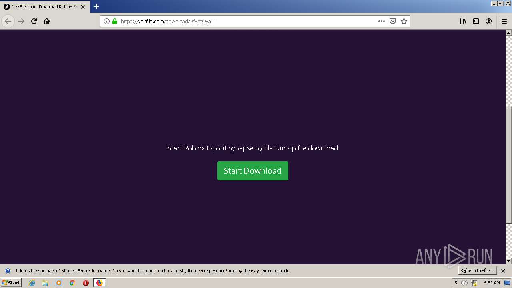Open the Firefox home page icon
Viewport: 512px width, 288px height.
pos(47,21)
